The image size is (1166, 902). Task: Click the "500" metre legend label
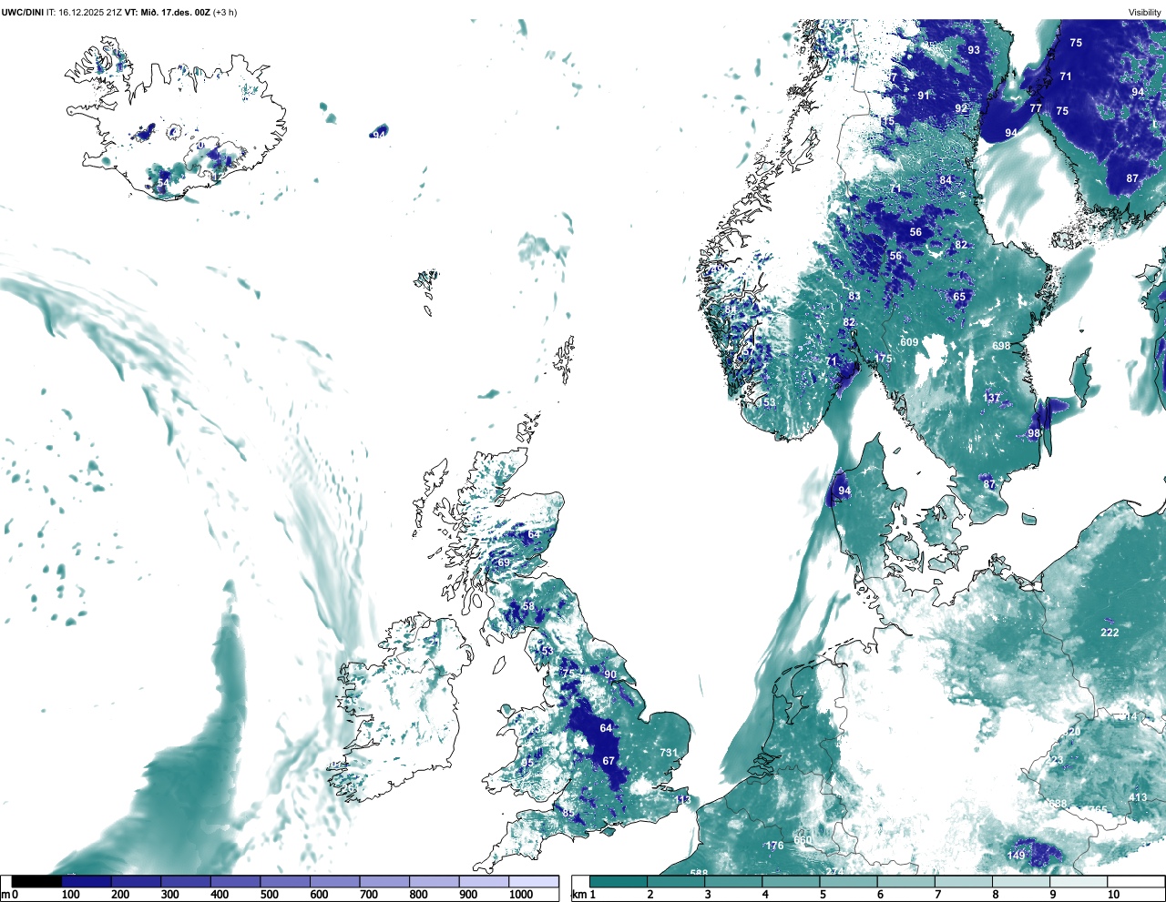(269, 895)
